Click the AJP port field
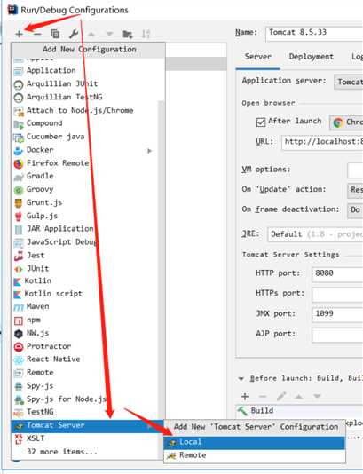The height and width of the screenshot is (474, 363). pos(337,335)
